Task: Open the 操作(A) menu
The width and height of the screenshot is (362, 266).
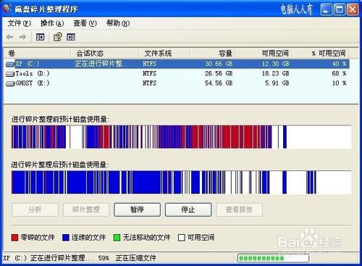Action: tap(52, 23)
